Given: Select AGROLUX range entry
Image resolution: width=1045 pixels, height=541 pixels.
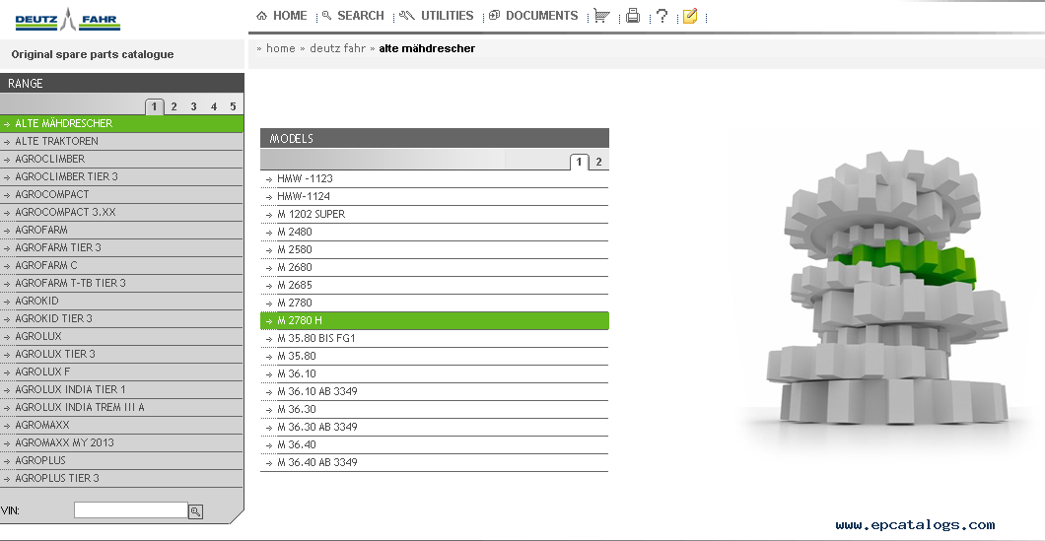Looking at the screenshot, I should click(x=122, y=336).
